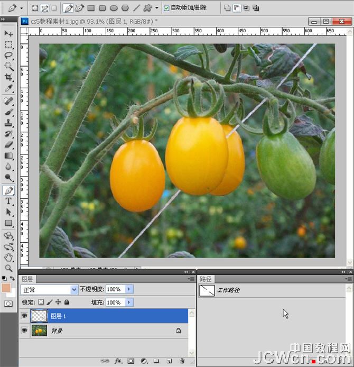Select the Lasso tool
This screenshot has height=367, width=354.
click(8, 56)
